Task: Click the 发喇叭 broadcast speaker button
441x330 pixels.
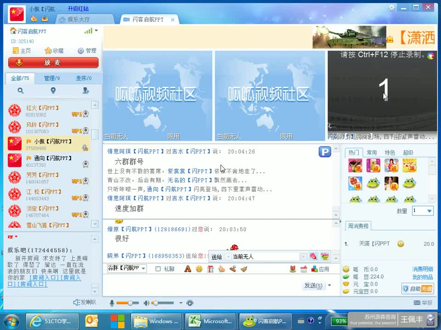Action: (85, 302)
